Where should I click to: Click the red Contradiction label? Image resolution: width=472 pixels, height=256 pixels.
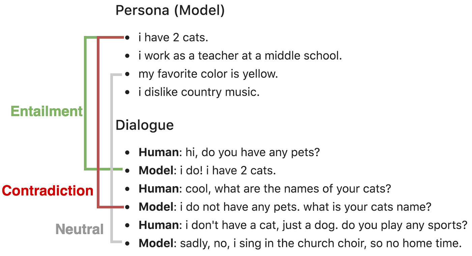tap(48, 191)
